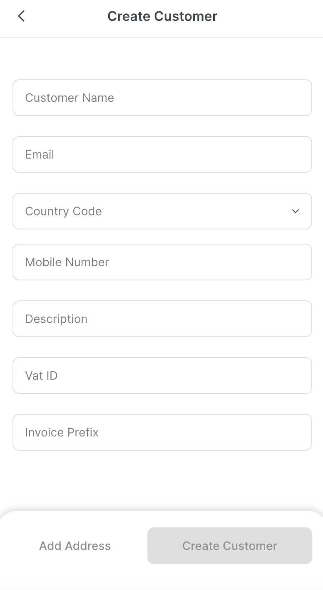Tap the 'Customer Name' placeholder text
Image resolution: width=323 pixels, height=590 pixels.
coord(70,98)
